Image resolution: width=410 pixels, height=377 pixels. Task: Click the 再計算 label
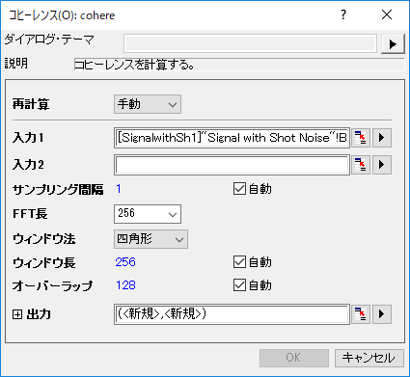[x=31, y=104]
